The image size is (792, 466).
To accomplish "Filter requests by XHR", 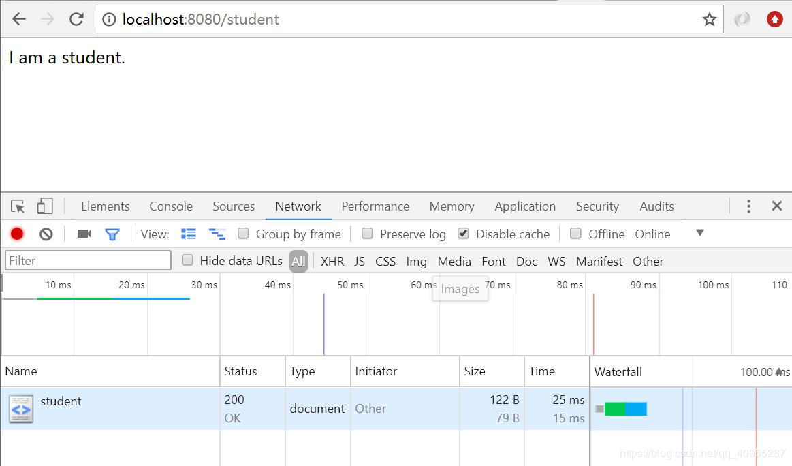I will click(332, 262).
